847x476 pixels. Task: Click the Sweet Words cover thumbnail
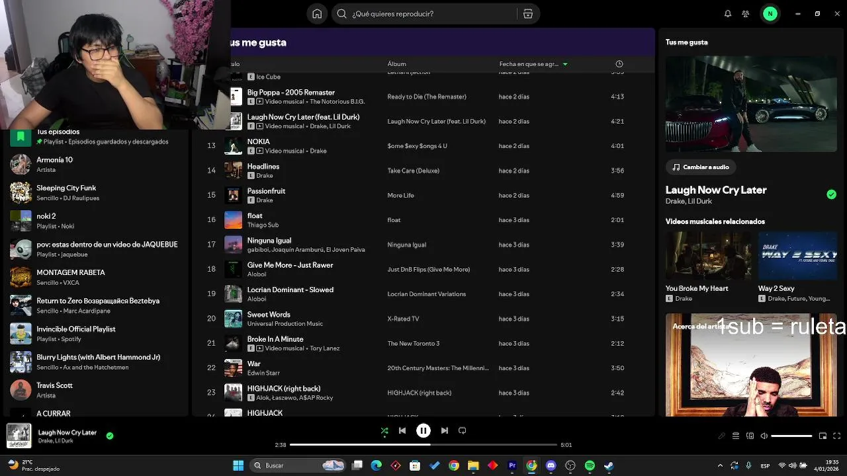tap(234, 319)
